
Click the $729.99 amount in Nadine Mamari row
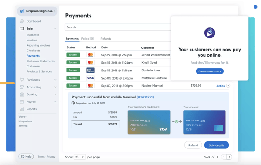(196, 86)
